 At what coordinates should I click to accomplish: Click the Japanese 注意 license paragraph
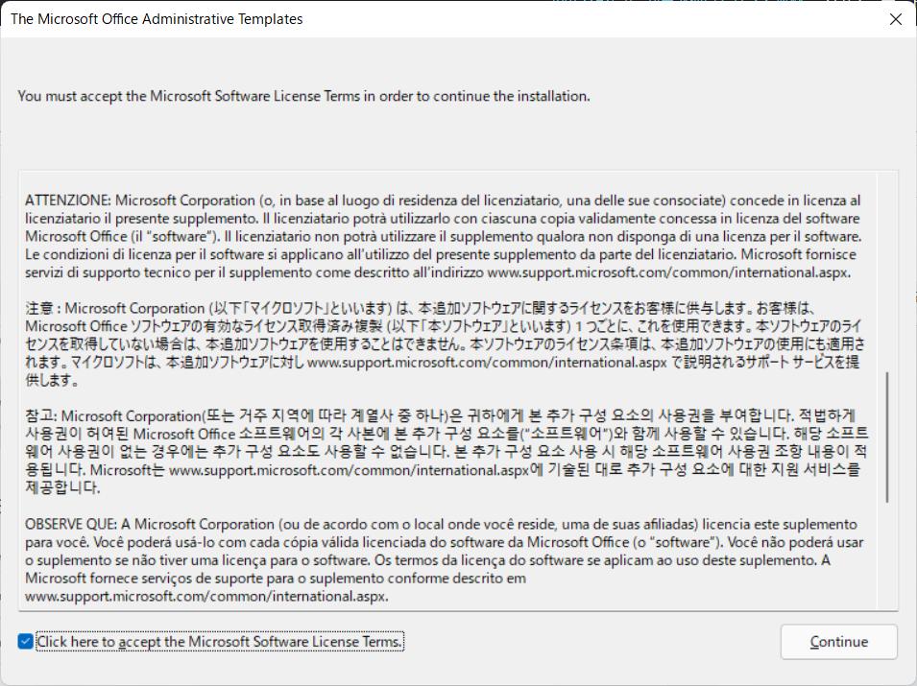tap(443, 344)
